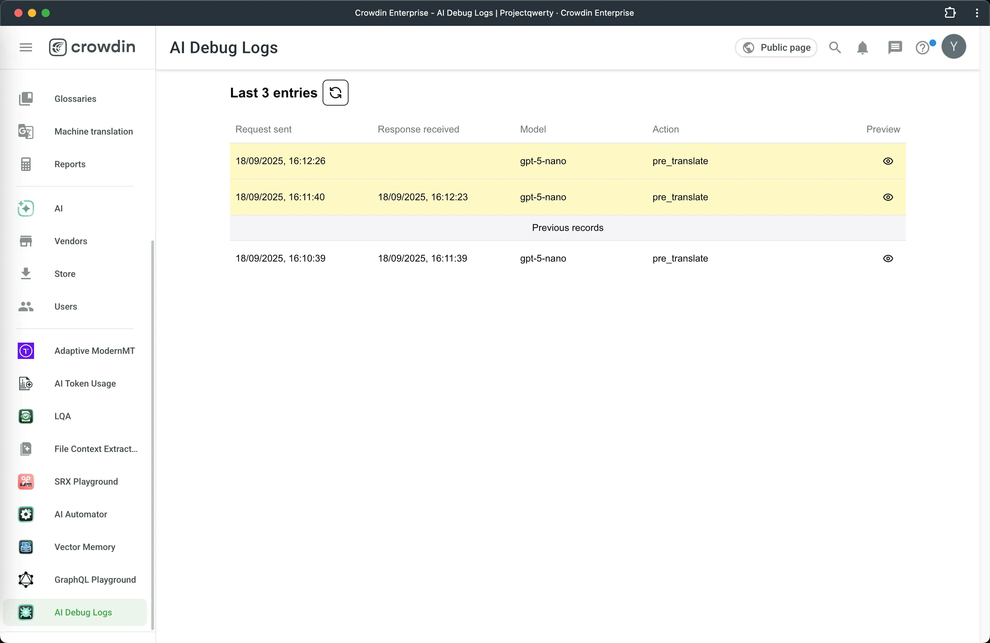Open the user account avatar menu
This screenshot has height=643, width=990.
coord(954,47)
